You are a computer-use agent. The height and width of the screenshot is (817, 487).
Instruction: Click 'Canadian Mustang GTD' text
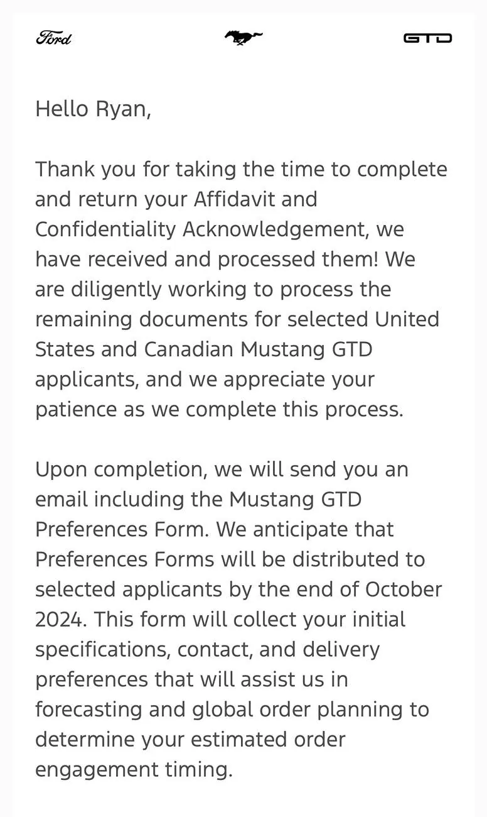coord(258,349)
